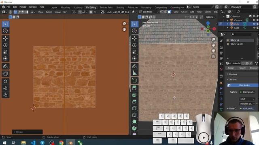
Task: Select the UV Grab sculpt tool
Action: click(5, 81)
